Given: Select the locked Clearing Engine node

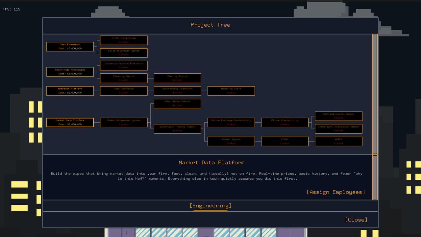Looking at the screenshot, I should 124,78.
